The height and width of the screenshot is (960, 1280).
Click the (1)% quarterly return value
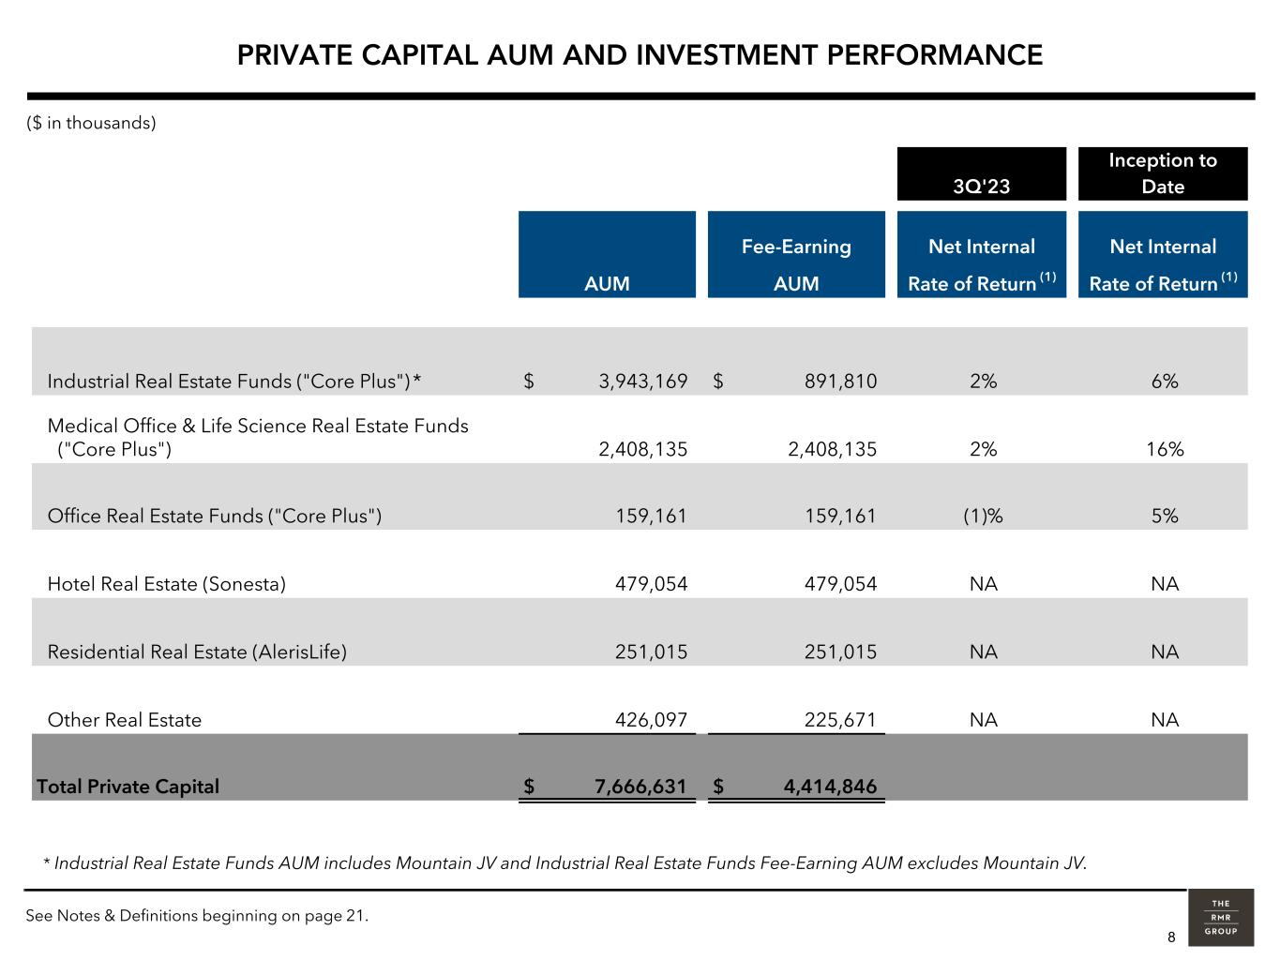pos(983,516)
